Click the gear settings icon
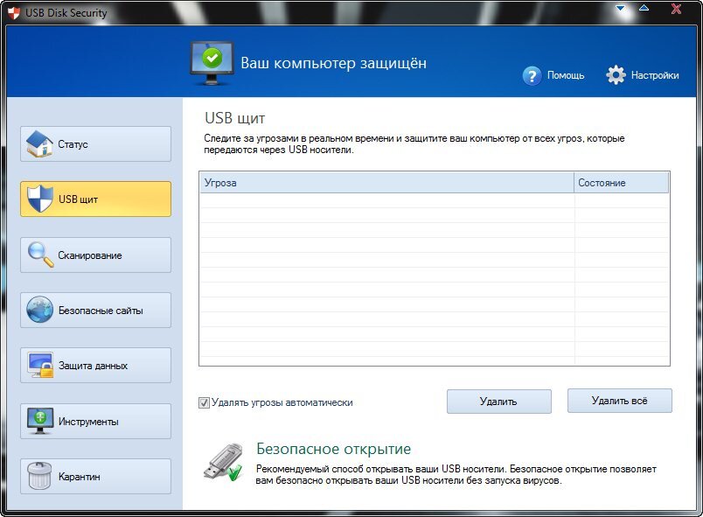This screenshot has height=517, width=703. tap(616, 75)
